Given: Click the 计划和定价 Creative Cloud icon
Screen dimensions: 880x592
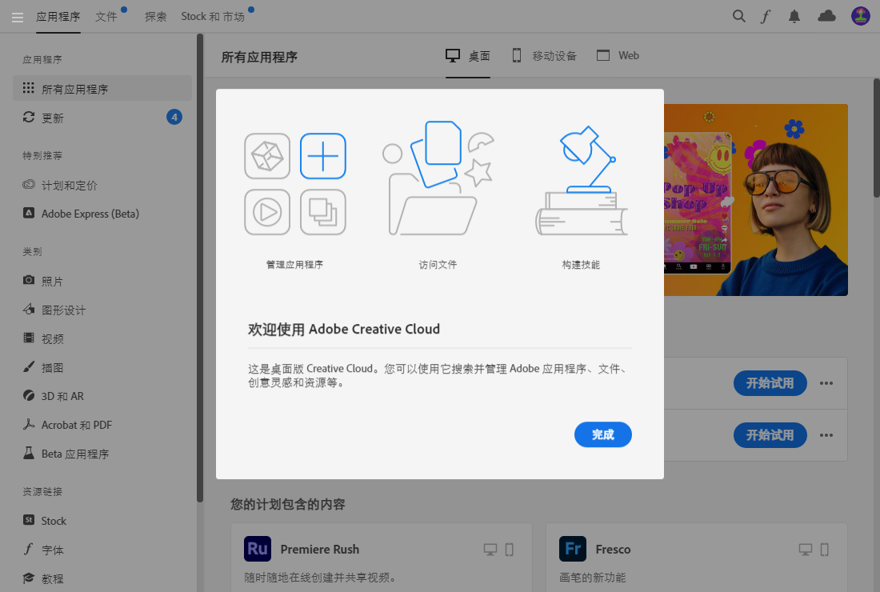Looking at the screenshot, I should click(28, 185).
